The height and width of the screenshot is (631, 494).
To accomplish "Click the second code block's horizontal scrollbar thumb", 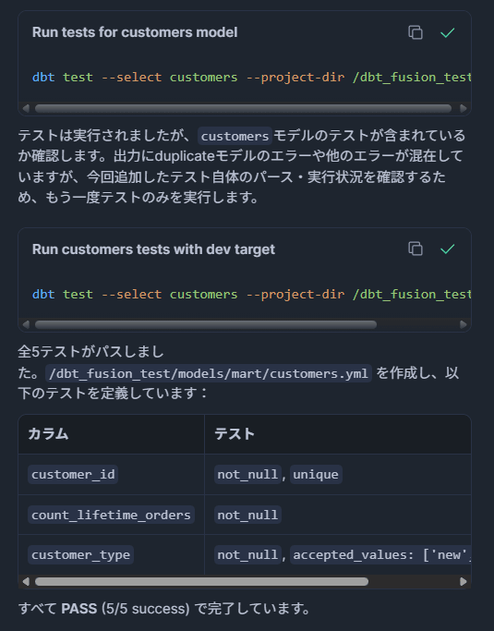I will click(206, 324).
